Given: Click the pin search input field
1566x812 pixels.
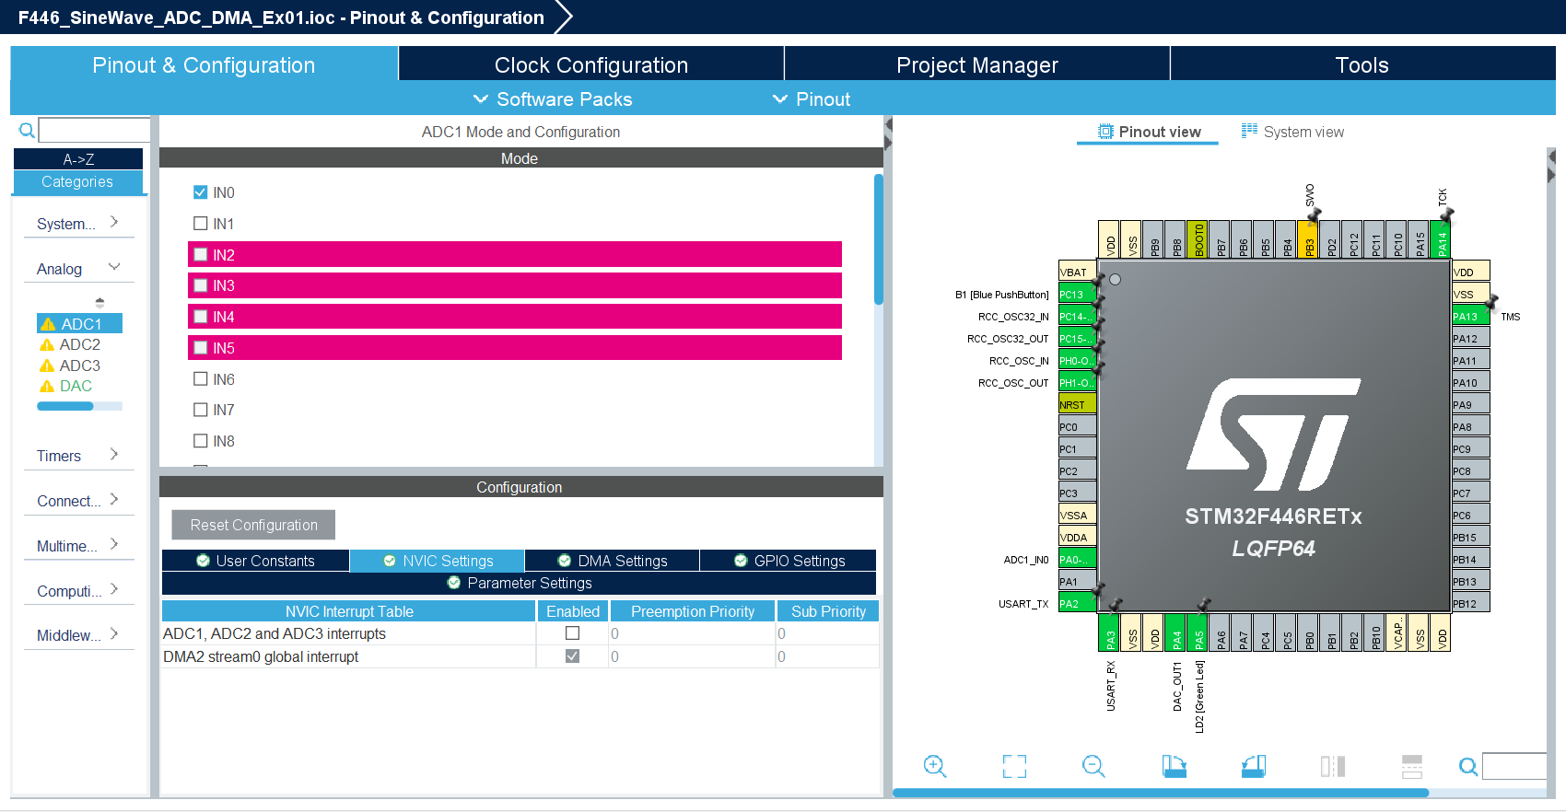Looking at the screenshot, I should click(1514, 766).
